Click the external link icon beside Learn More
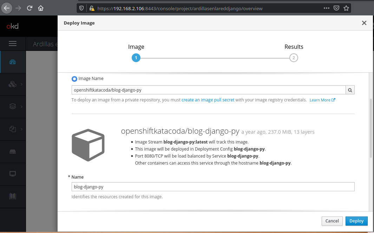The width and height of the screenshot is (374, 233). pos(334,100)
